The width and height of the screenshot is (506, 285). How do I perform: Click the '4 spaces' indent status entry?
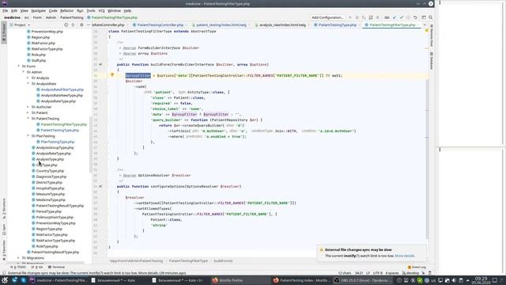pos(392,273)
